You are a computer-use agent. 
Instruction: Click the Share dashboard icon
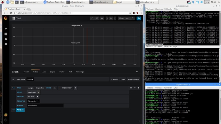[93, 18]
